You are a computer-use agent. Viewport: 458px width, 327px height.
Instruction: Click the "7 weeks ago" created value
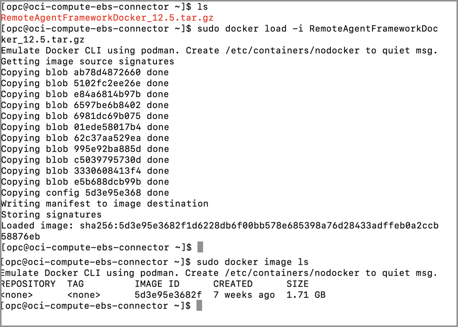point(244,295)
